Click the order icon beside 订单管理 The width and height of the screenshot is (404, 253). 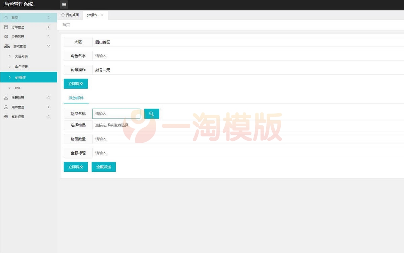pos(6,27)
